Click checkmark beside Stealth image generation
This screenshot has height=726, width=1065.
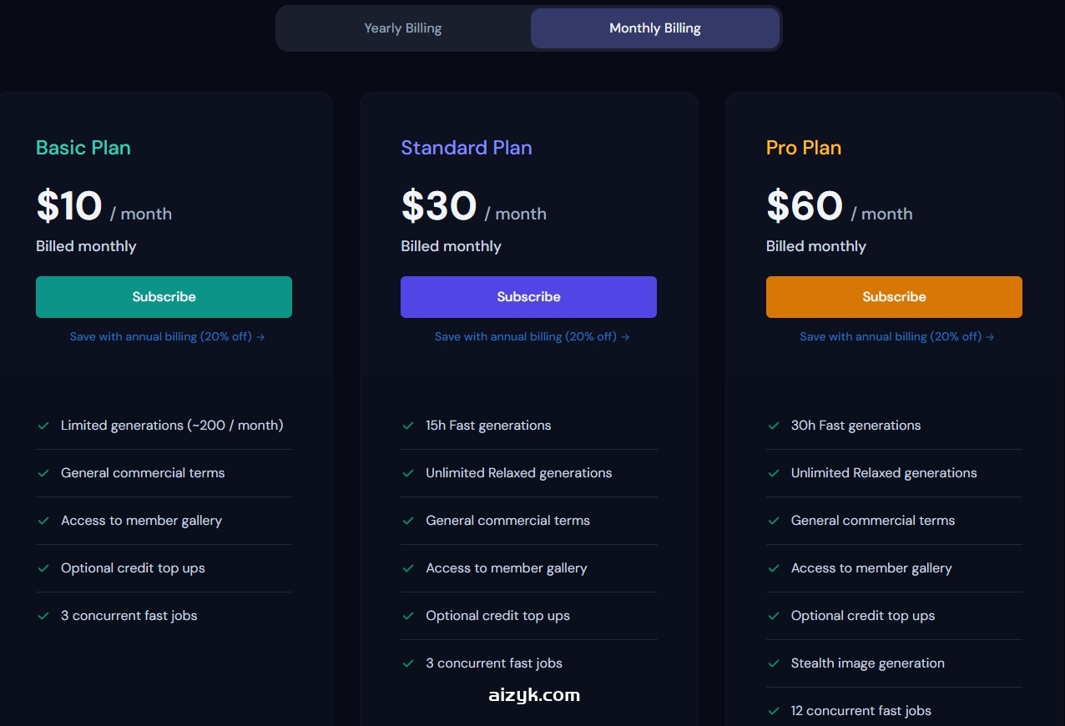click(x=774, y=663)
